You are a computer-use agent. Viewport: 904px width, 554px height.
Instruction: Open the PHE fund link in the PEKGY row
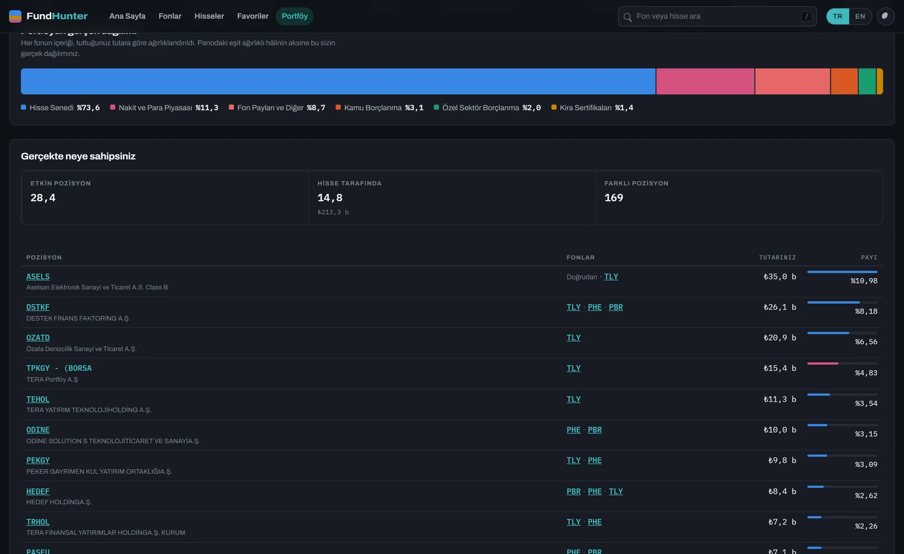point(595,460)
